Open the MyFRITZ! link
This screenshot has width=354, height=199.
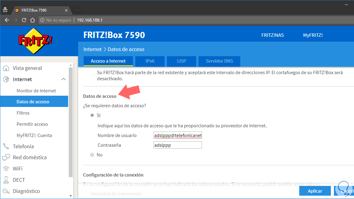click(x=313, y=35)
